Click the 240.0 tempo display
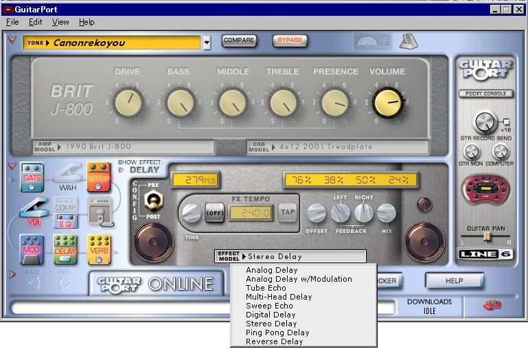528x349 pixels. [251, 213]
